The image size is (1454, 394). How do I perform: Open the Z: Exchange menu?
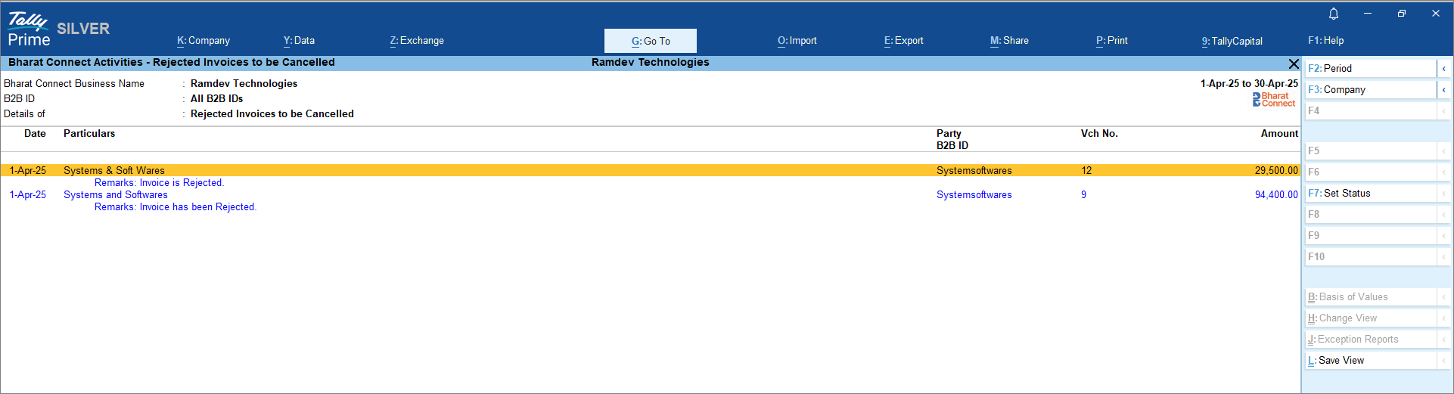pyautogui.click(x=417, y=41)
